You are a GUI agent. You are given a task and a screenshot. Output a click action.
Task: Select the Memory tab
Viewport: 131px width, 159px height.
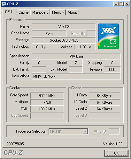point(58,12)
